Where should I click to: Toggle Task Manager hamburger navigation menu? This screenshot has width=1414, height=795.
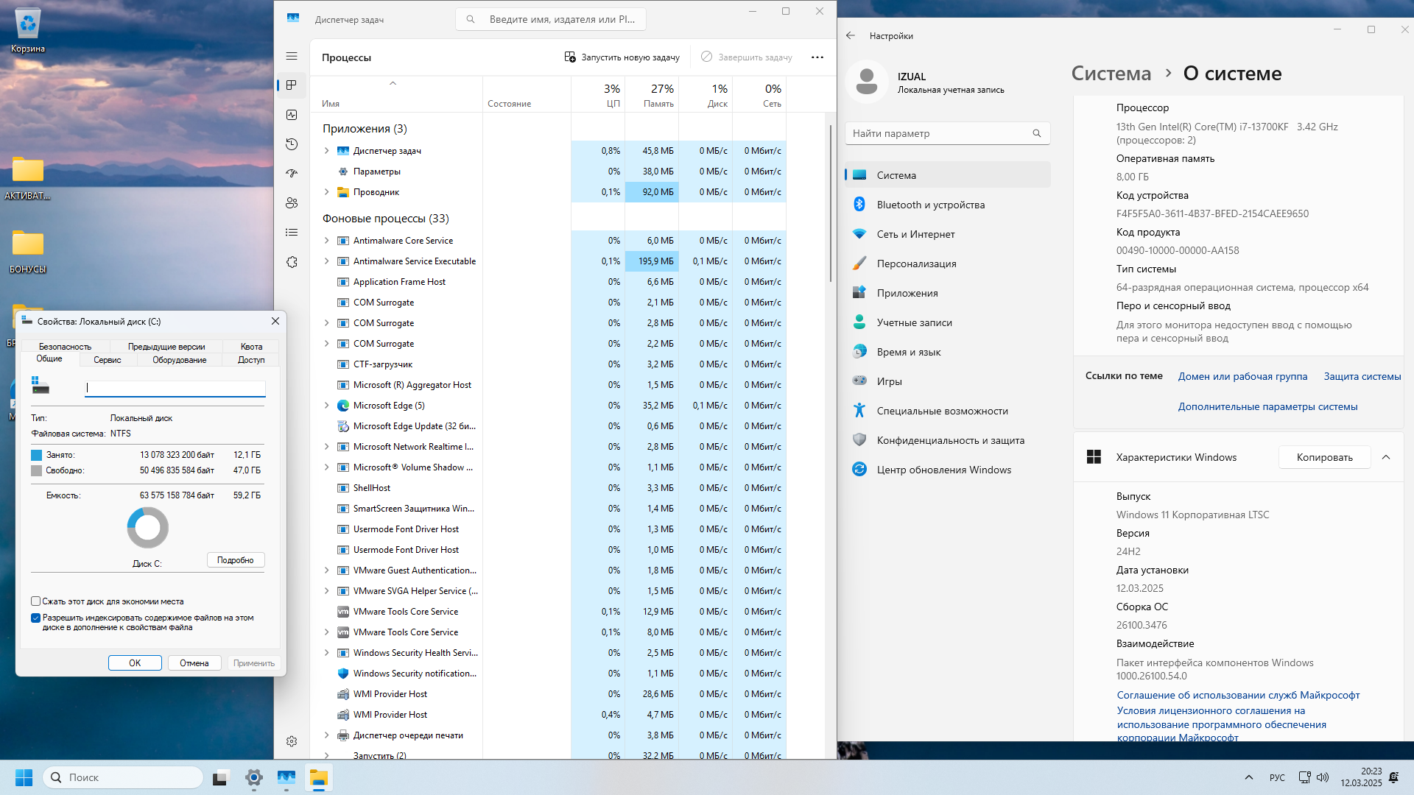(x=292, y=56)
